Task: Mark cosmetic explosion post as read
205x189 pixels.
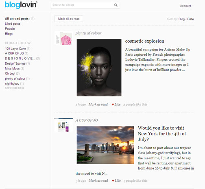Action: [98, 104]
